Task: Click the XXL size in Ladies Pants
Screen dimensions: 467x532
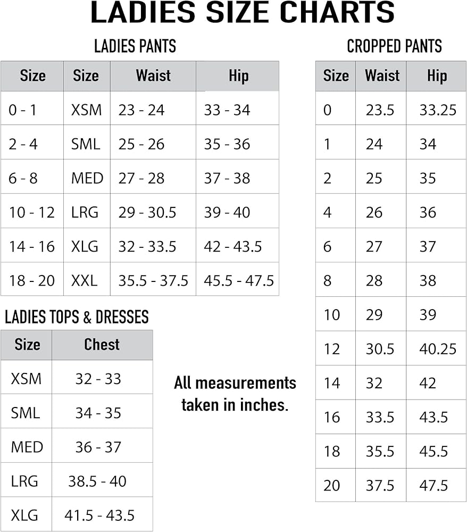Action: point(85,280)
